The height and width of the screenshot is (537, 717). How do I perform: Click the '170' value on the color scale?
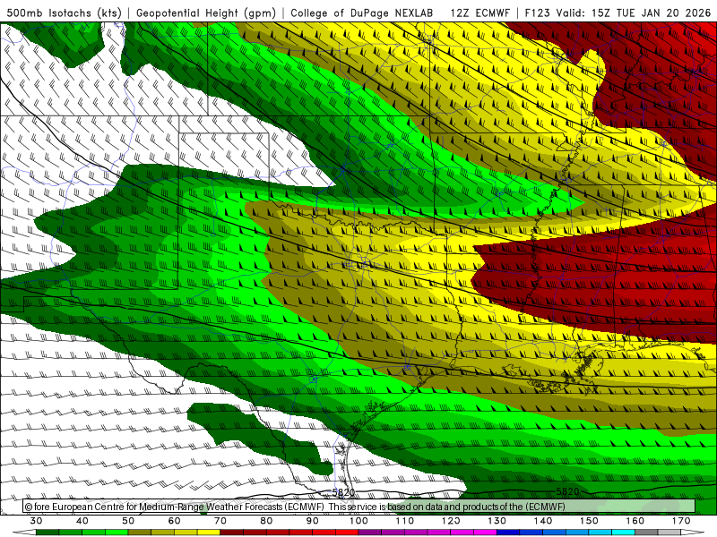pyautogui.click(x=681, y=521)
